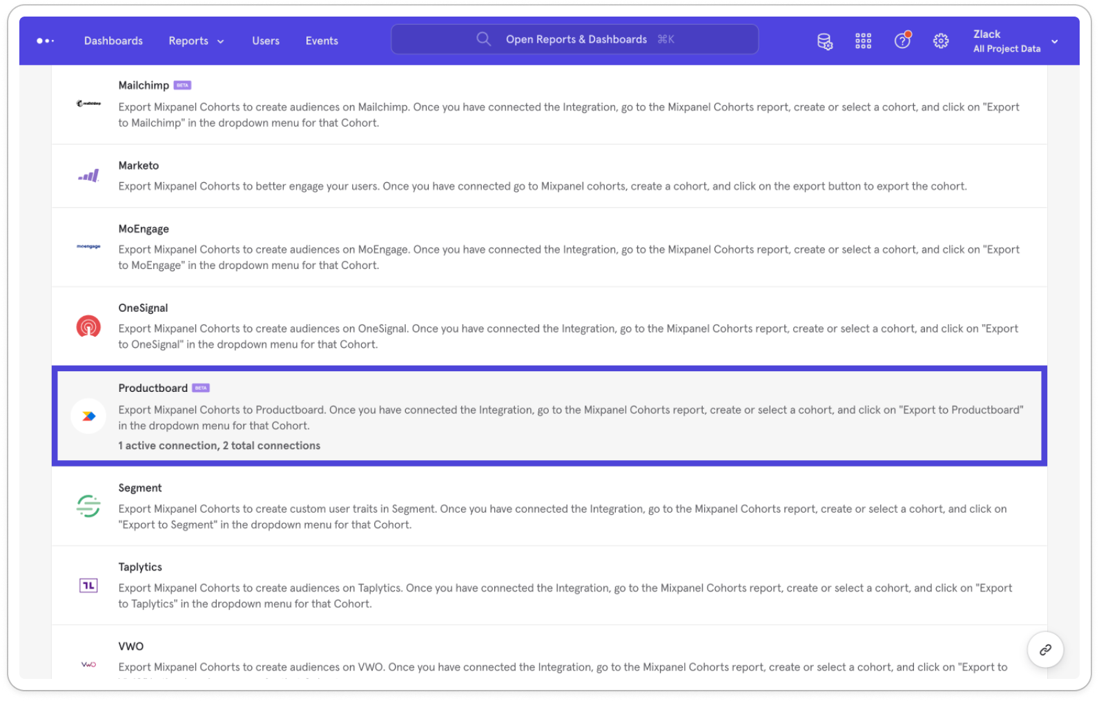This screenshot has width=1099, height=701.
Task: Click '1 active connection, 2 total connections' text
Action: point(219,446)
